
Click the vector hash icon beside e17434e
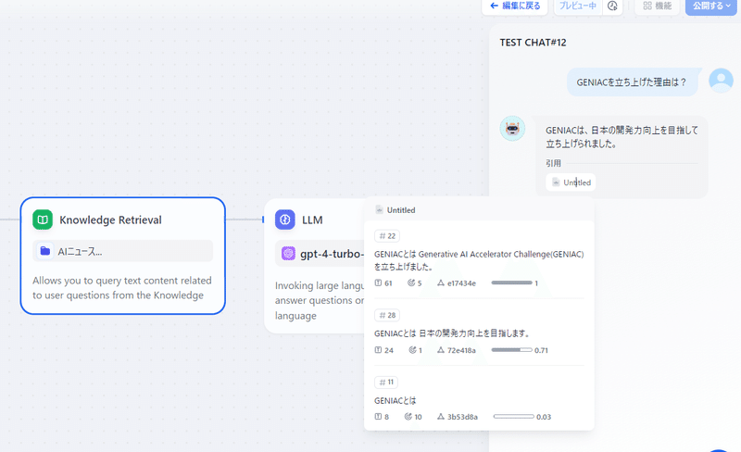coord(441,282)
